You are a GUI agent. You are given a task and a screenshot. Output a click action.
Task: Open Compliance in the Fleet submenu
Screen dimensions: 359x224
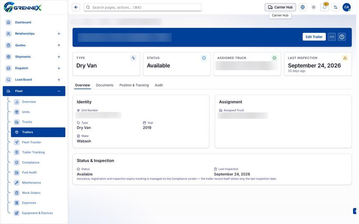[x=38, y=162]
